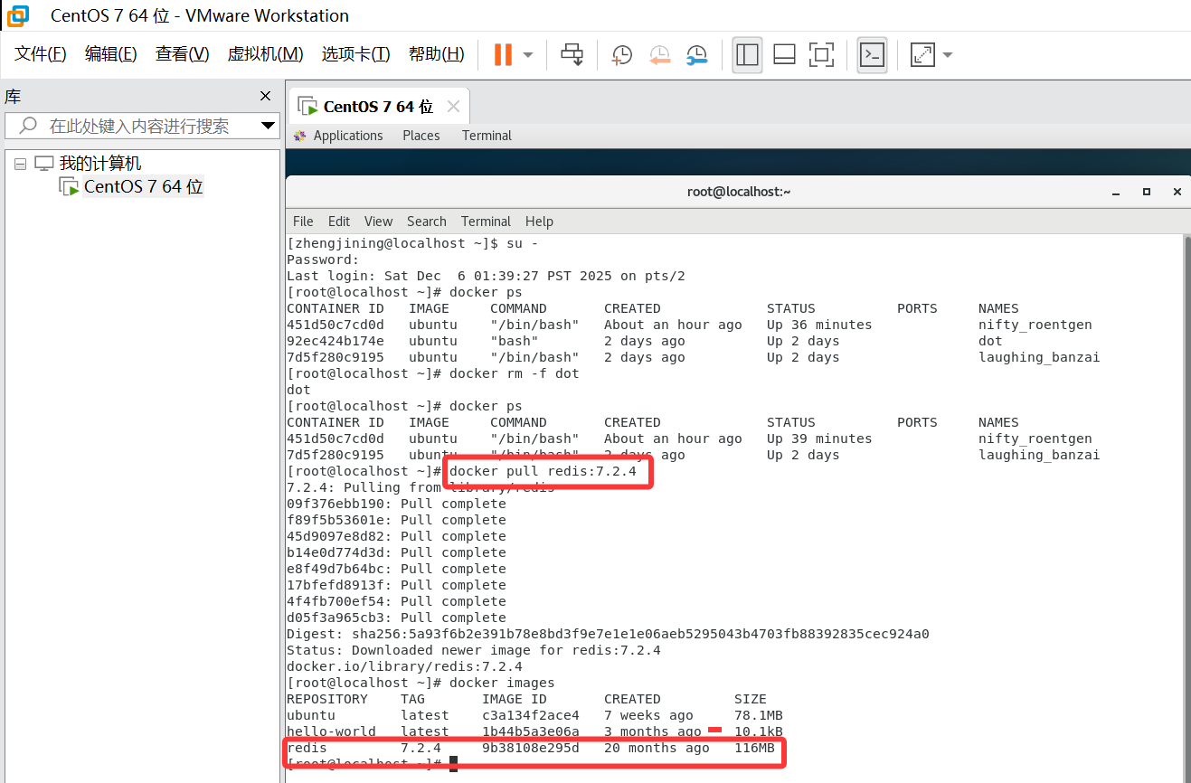Open the library search filter dropdown arrow
Image resolution: width=1191 pixels, height=783 pixels.
pyautogui.click(x=268, y=126)
